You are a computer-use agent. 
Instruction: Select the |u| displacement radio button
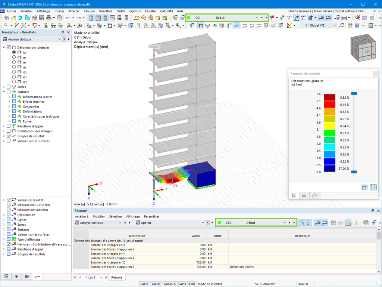point(14,52)
